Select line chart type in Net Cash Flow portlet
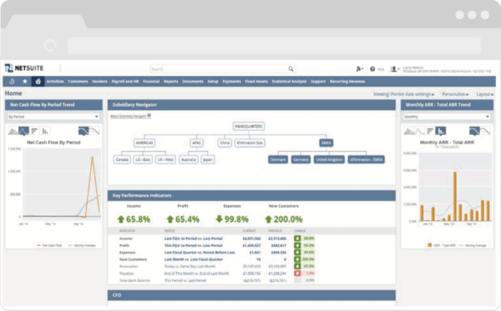This screenshot has width=501, height=311. (x=23, y=131)
